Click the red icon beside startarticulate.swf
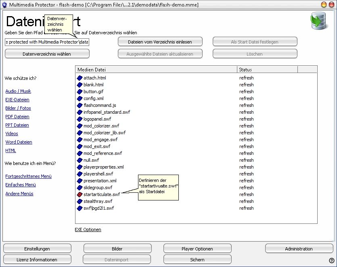 click(80, 194)
